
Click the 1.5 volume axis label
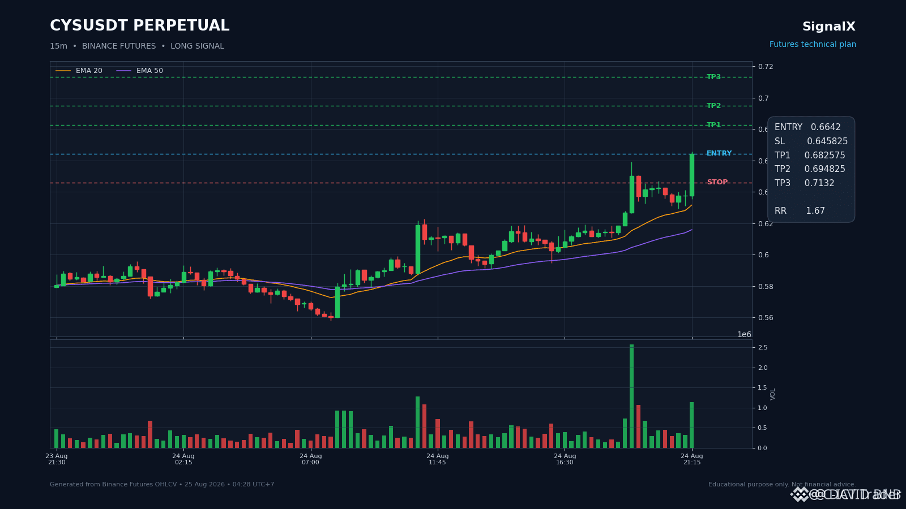[762, 388]
